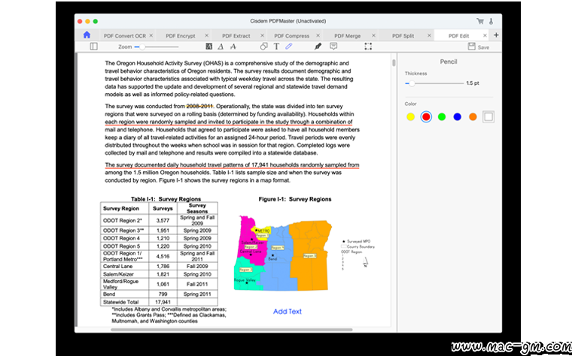Adjust the Thickness slider handle
Image resolution: width=572 pixels, height=356 pixels.
[412, 83]
